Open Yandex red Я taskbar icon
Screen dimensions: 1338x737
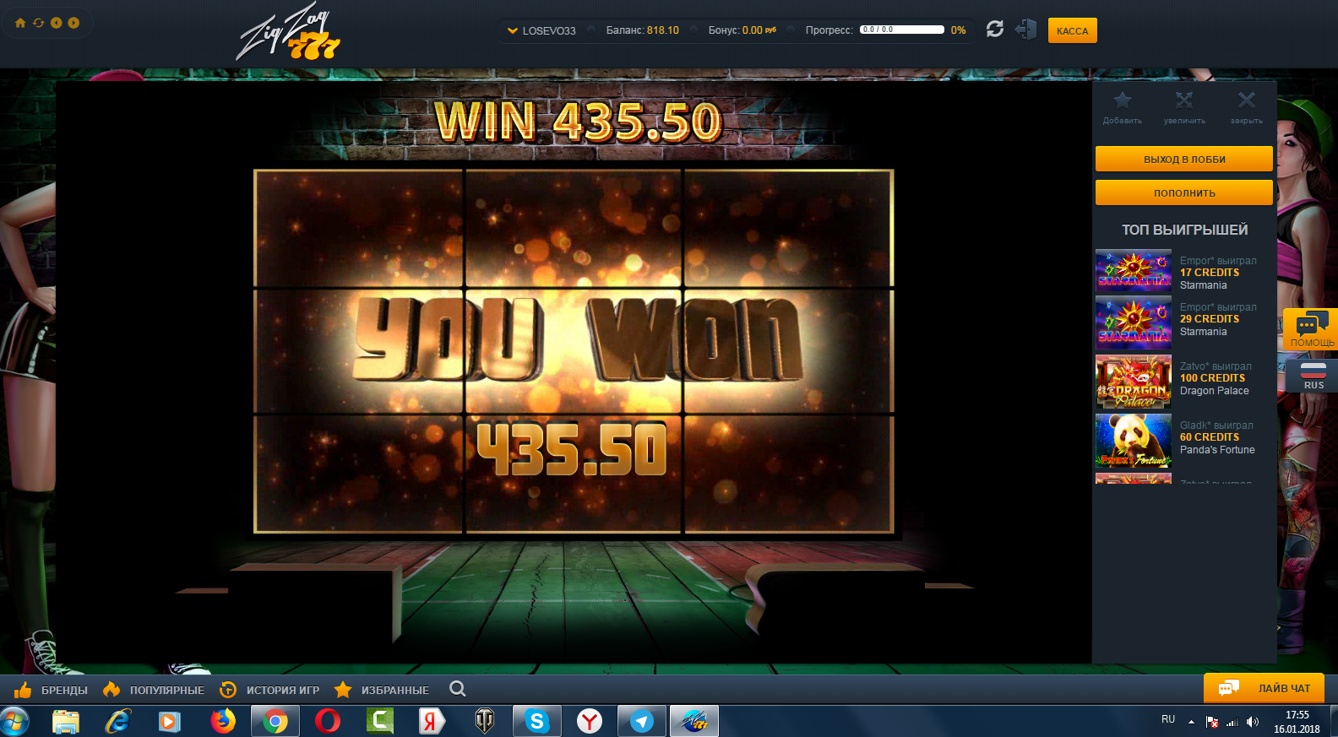[431, 721]
